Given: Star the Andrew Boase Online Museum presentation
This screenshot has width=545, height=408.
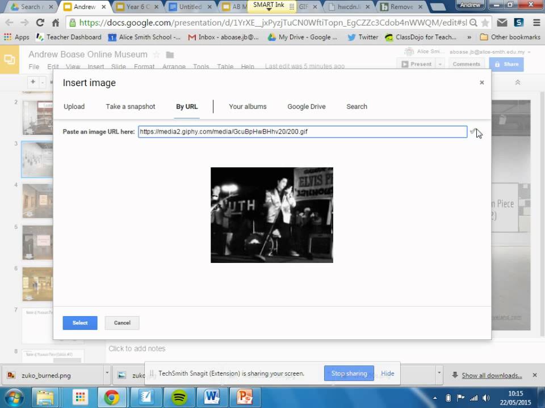Looking at the screenshot, I should 157,54.
